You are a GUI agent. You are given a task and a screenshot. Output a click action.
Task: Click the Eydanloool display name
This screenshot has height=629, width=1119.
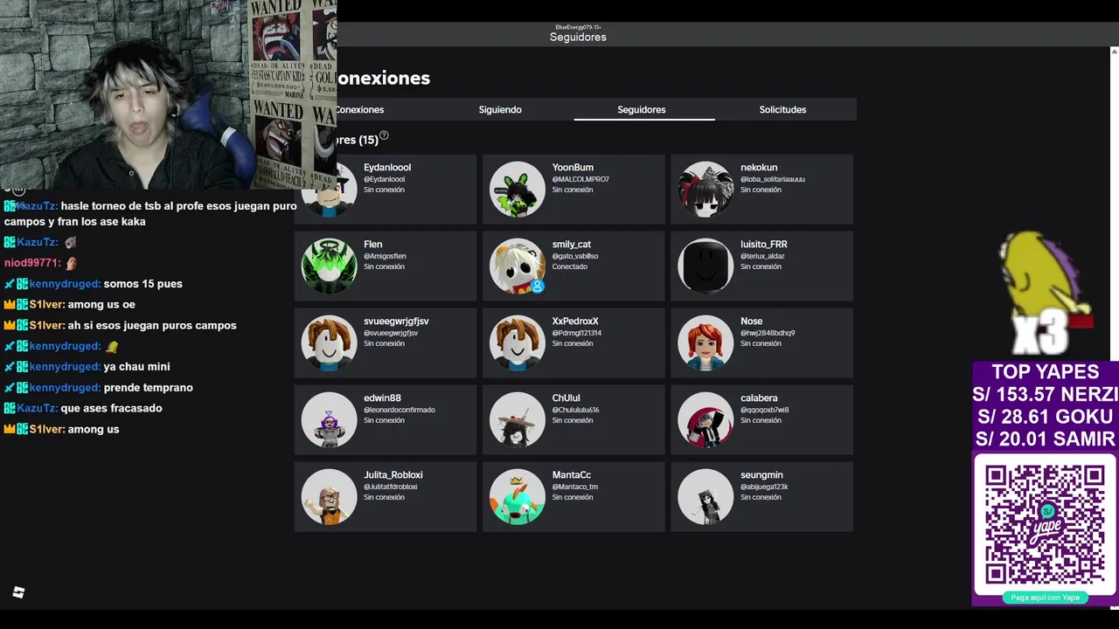point(387,168)
